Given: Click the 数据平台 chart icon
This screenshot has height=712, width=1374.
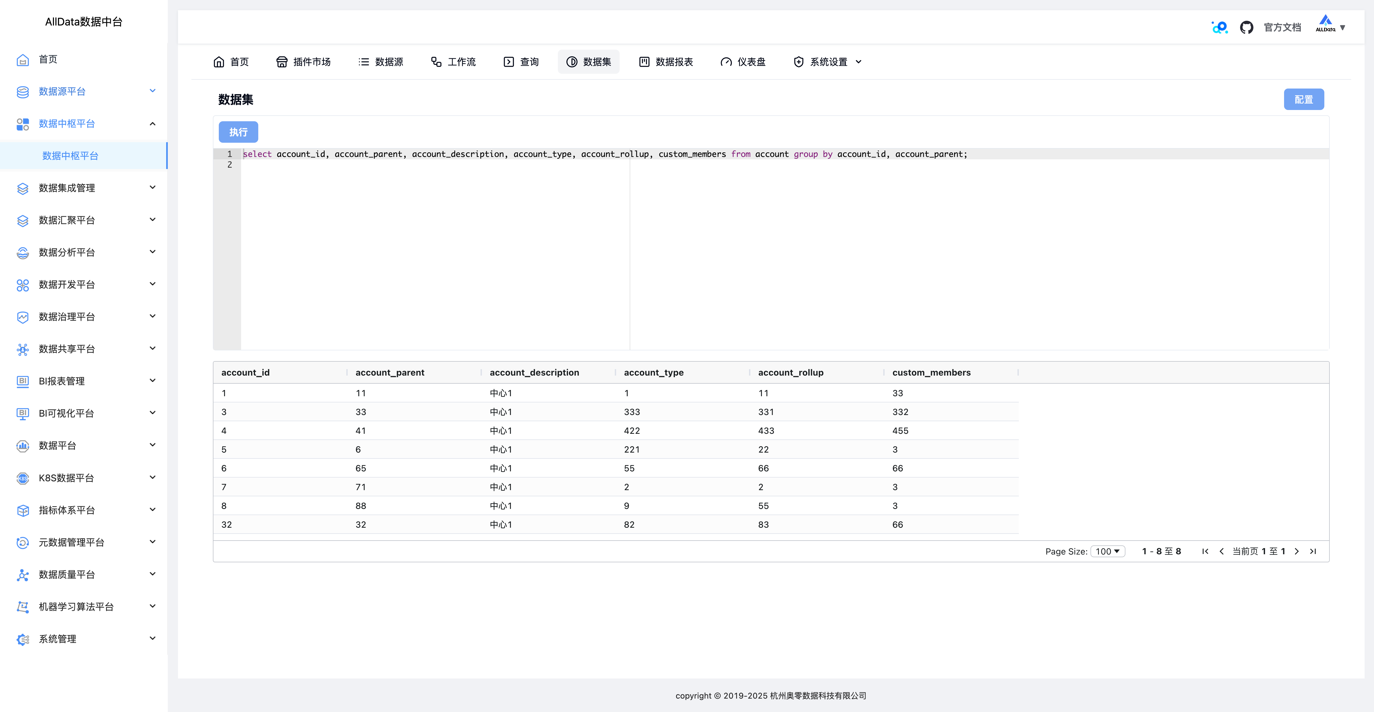Looking at the screenshot, I should (x=22, y=446).
